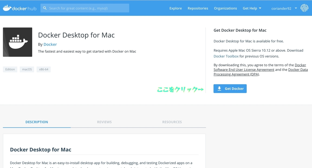Click the fastest and easiest way tagline
This screenshot has height=168, width=312.
[x=87, y=51]
